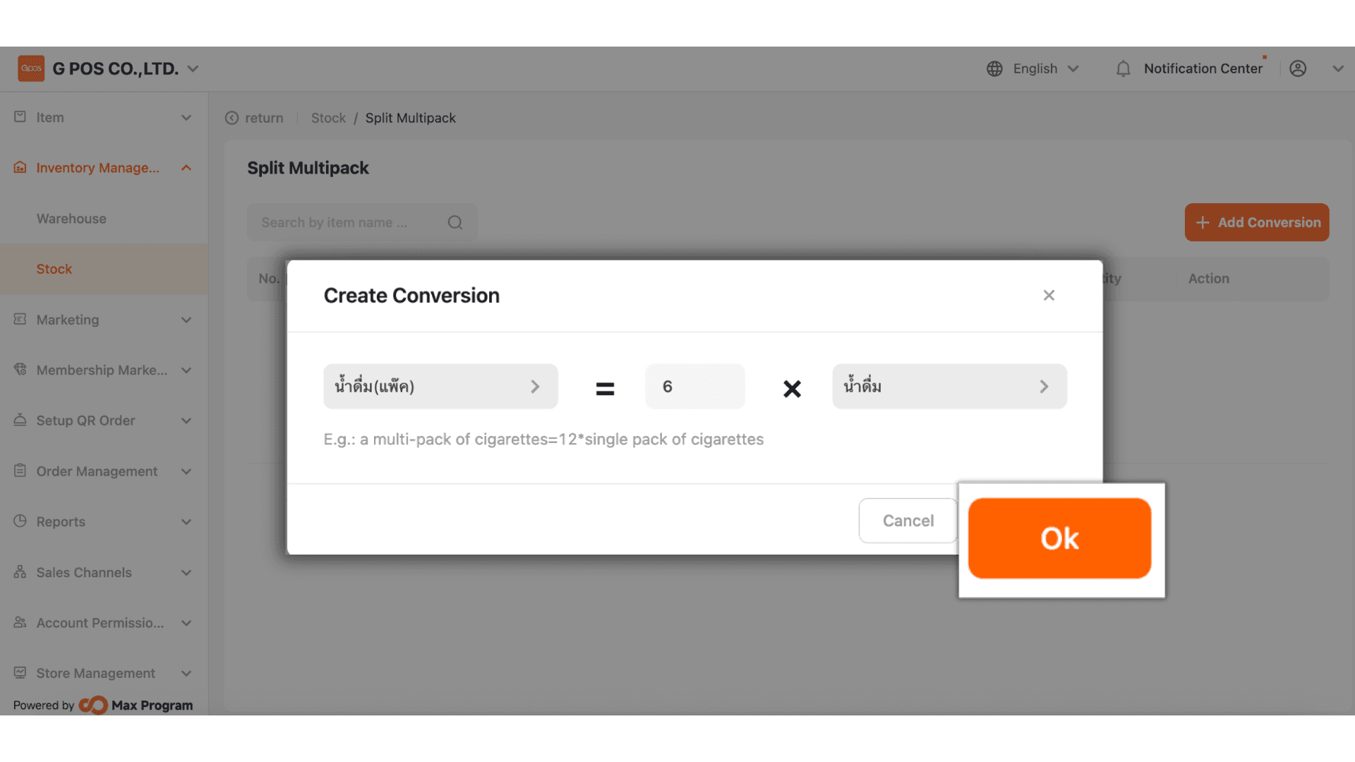Click the return back arrow icon
Screen dimensions: 1355x762
coord(231,118)
